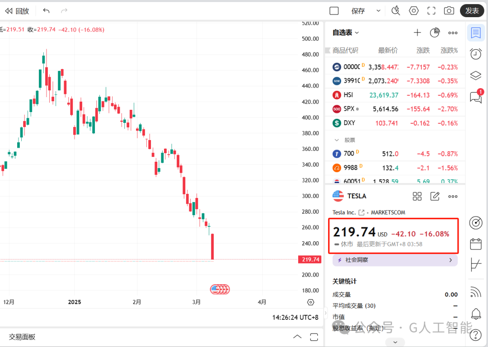Open the quick search lightning icon
Screen dimensions: 488x347
point(395,10)
